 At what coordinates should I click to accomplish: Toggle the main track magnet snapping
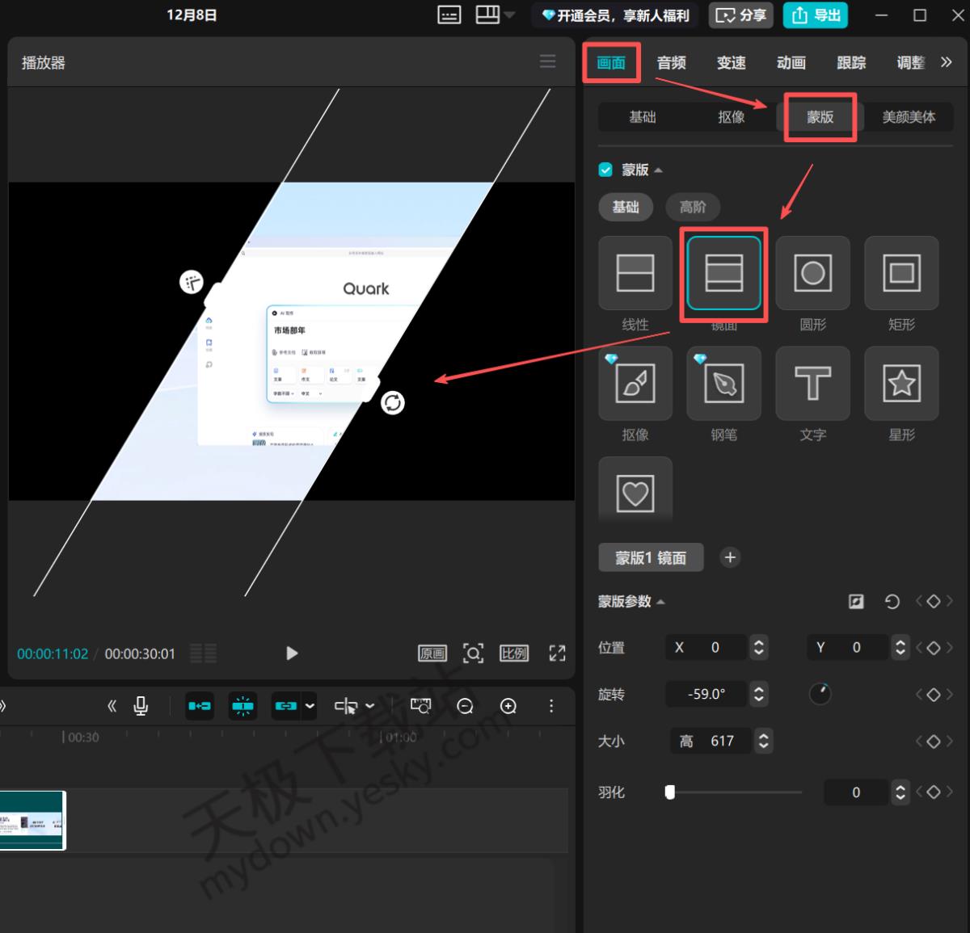(x=200, y=706)
